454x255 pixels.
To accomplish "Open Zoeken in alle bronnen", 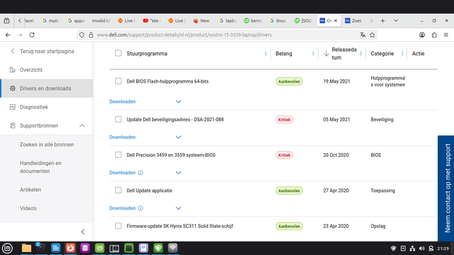I will [47, 144].
